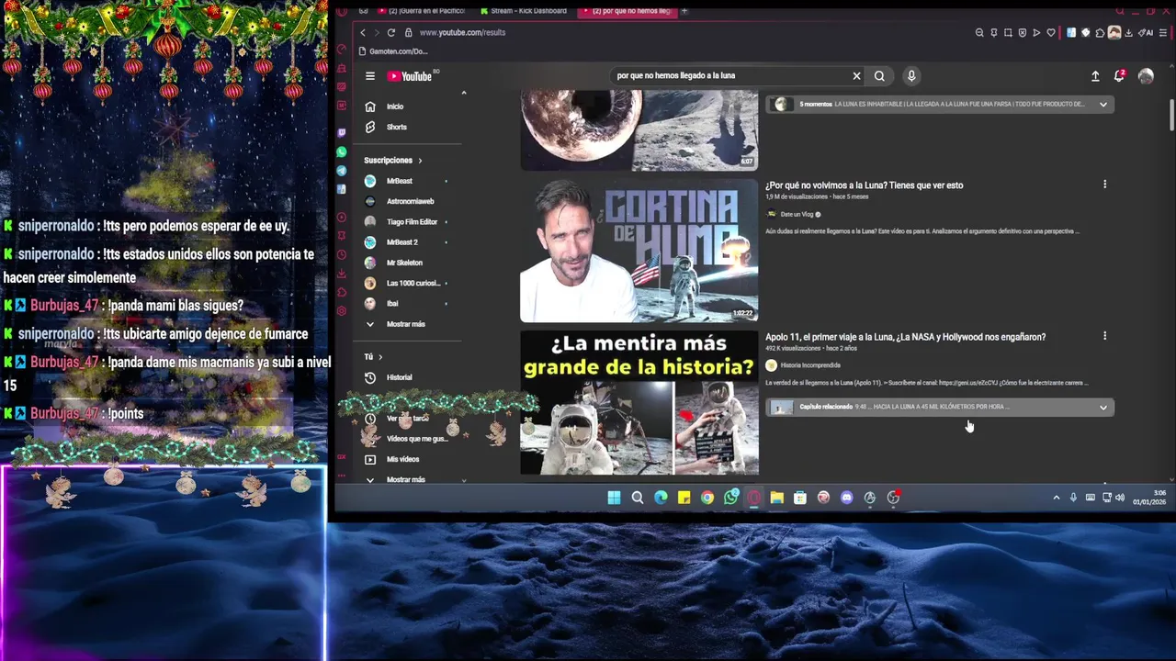Launch Google Chrome from taskbar
The height and width of the screenshot is (661, 1176).
click(x=707, y=498)
